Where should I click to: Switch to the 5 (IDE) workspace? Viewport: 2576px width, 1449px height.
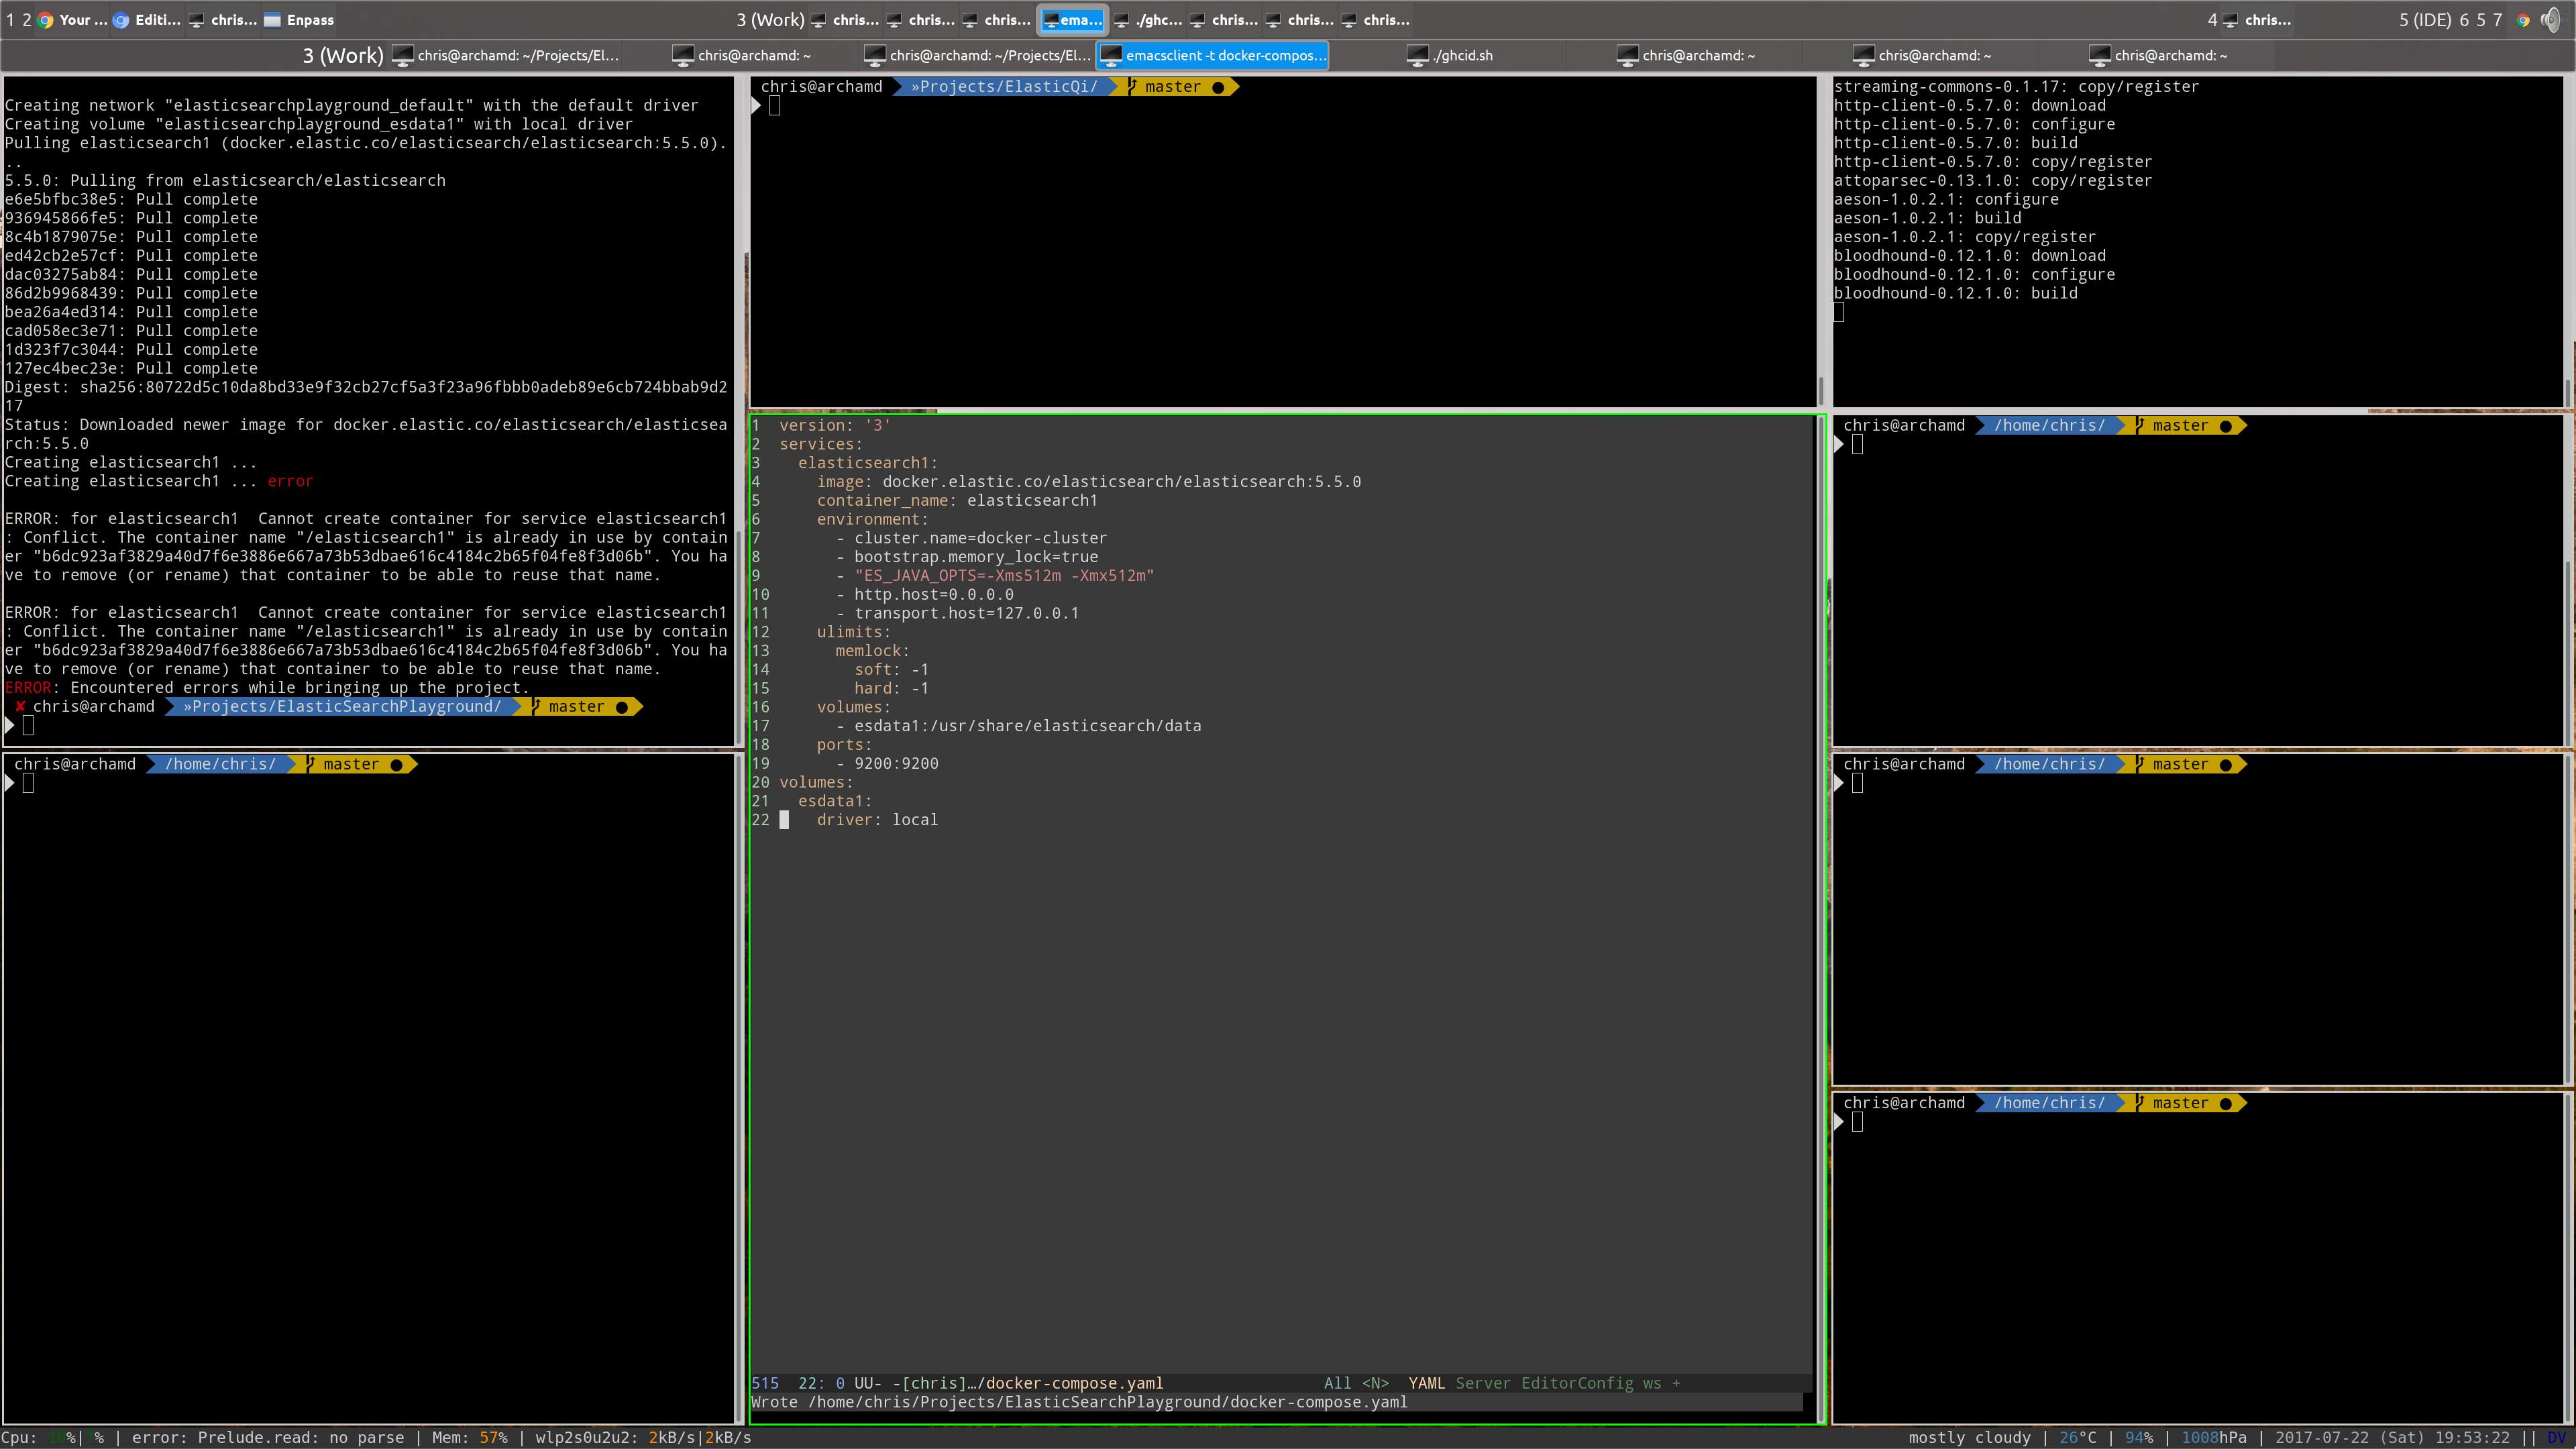pos(2424,19)
